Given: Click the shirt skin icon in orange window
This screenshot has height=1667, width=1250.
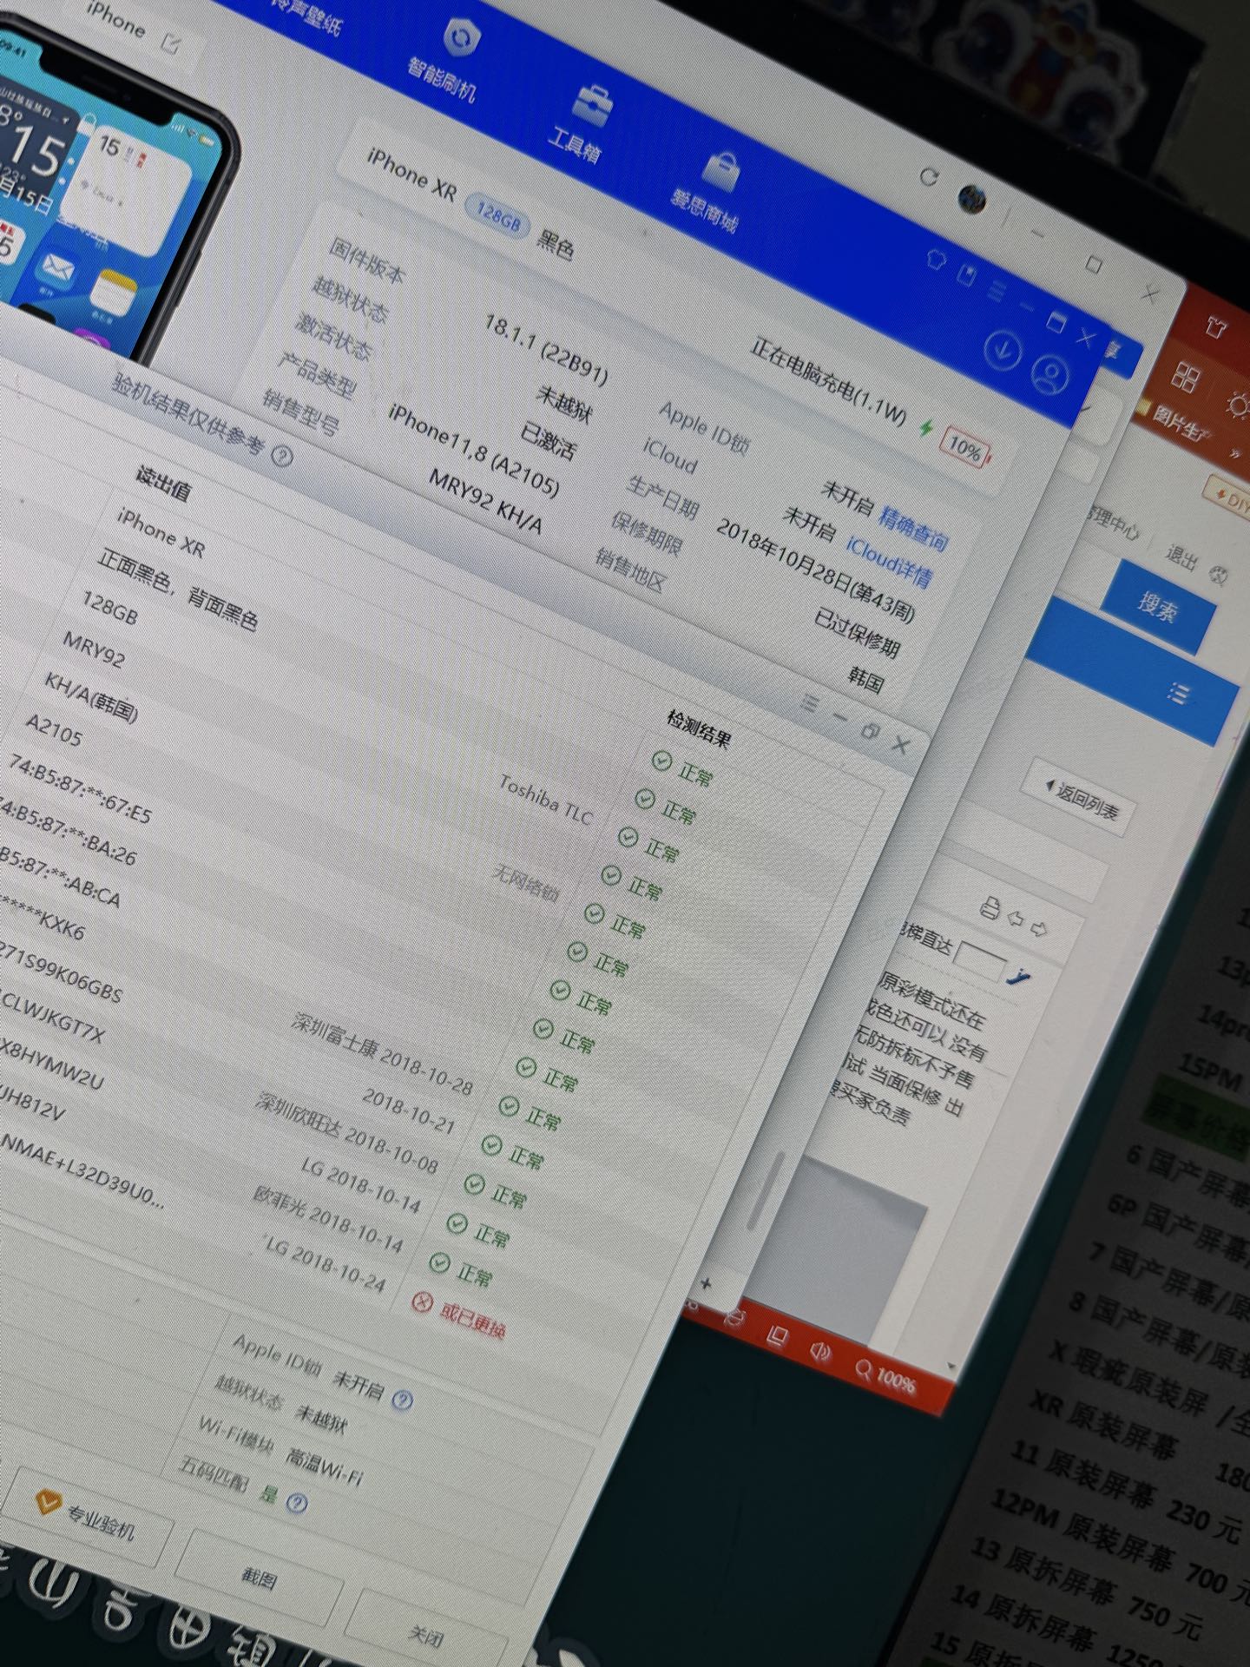Looking at the screenshot, I should (x=1214, y=327).
